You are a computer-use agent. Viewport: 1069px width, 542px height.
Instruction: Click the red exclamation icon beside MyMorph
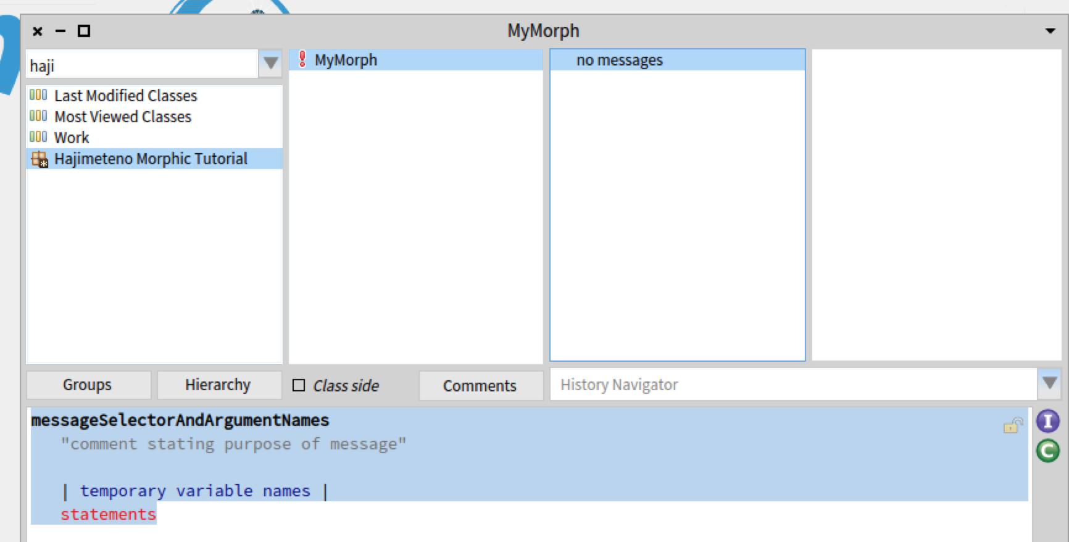point(302,59)
